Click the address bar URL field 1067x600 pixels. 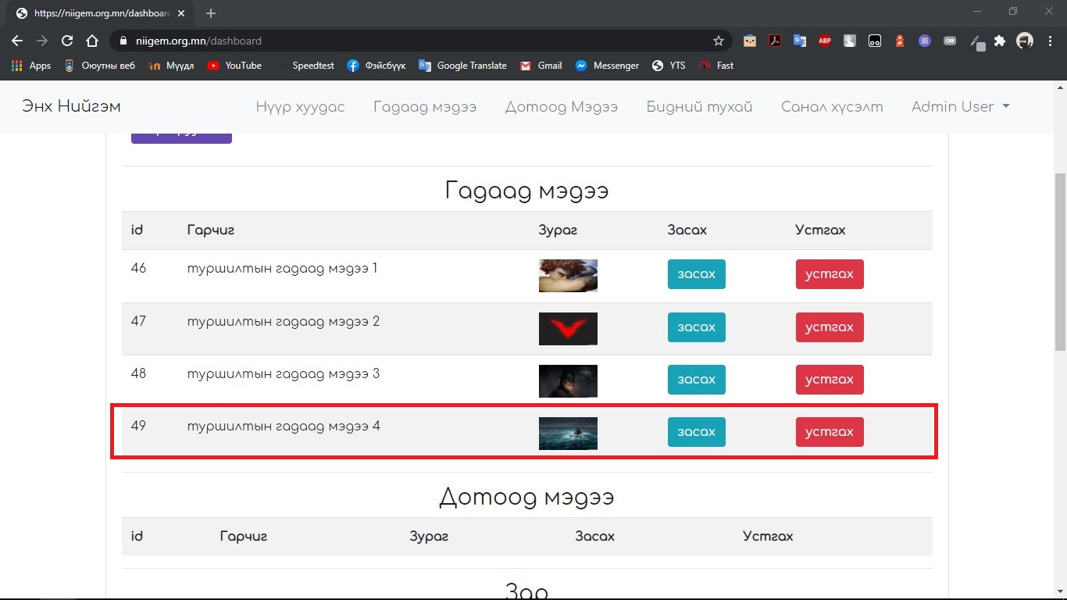[x=414, y=41]
